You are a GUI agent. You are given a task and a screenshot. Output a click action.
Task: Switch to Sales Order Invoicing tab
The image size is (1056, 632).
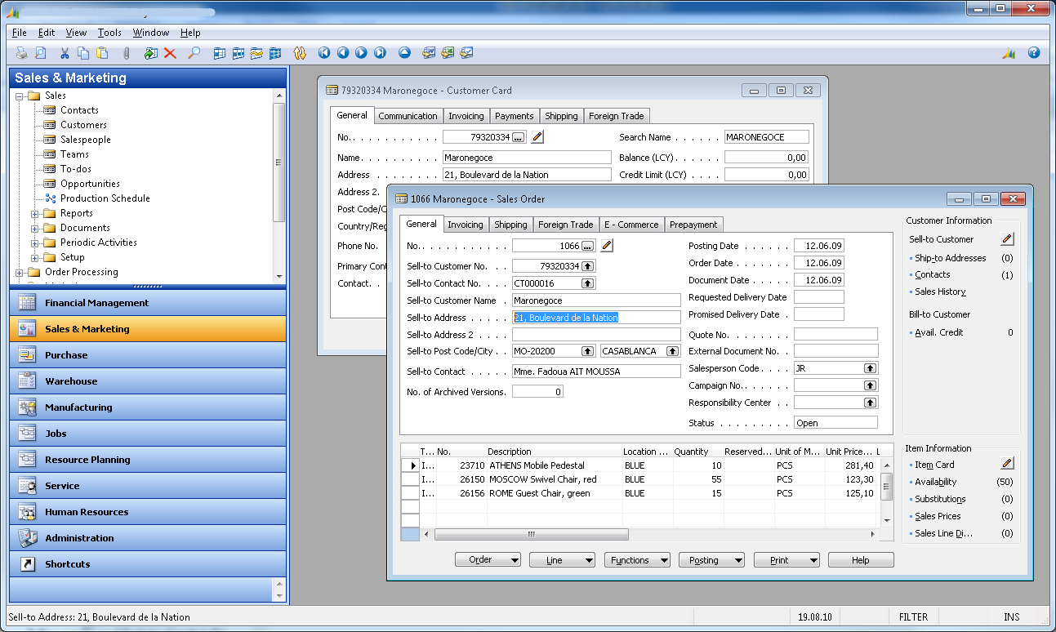click(466, 225)
